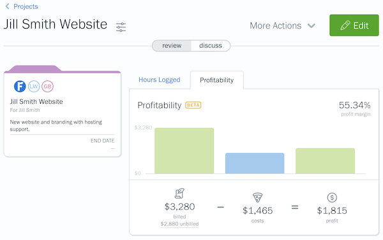Image resolution: width=383 pixels, height=240 pixels.
Task: Click the For Jill Smith client text
Action: [x=25, y=110]
